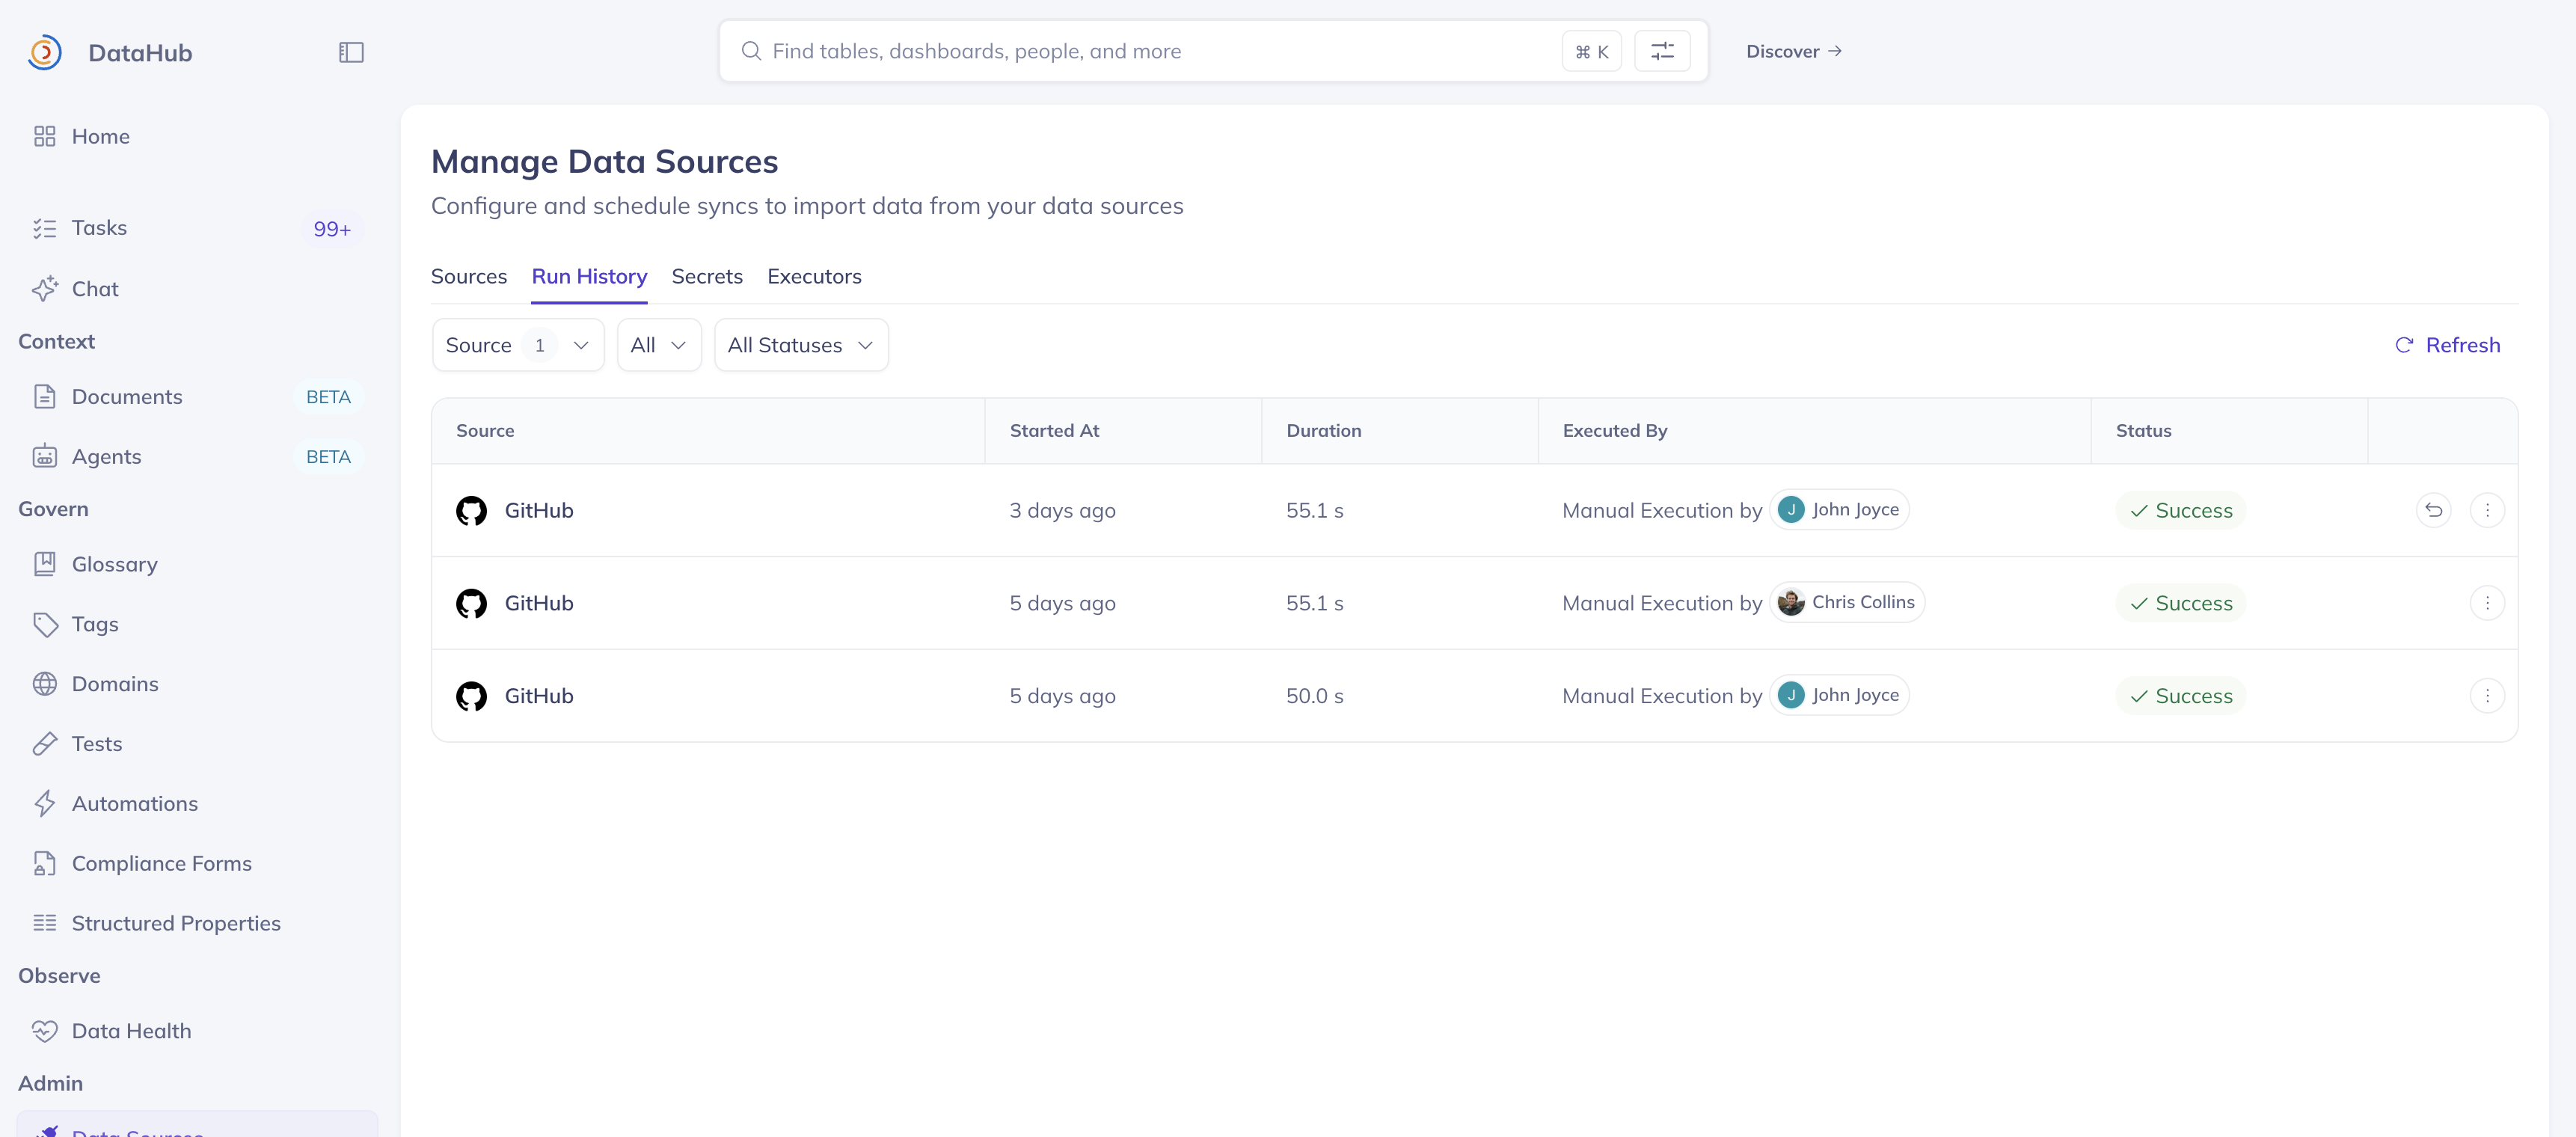Image resolution: width=2576 pixels, height=1137 pixels.
Task: Click the GitHub logo in the 50.0 s row
Action: [x=471, y=696]
